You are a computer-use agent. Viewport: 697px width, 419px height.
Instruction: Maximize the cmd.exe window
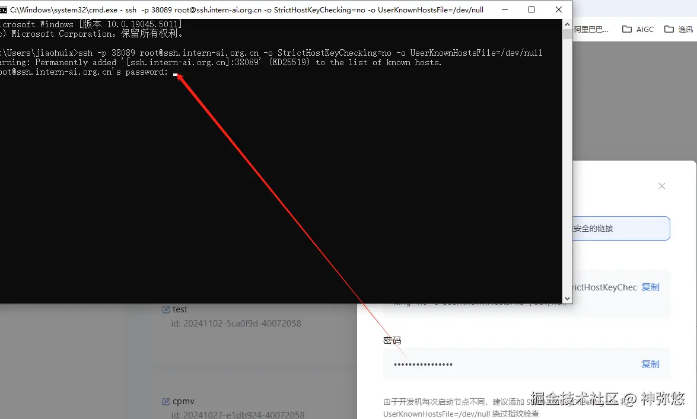531,9
